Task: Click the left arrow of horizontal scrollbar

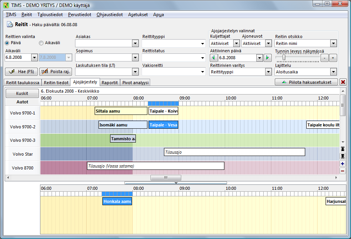Action: tap(8, 178)
